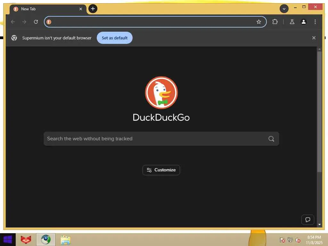Bookmark this tab with the star icon

point(259,22)
